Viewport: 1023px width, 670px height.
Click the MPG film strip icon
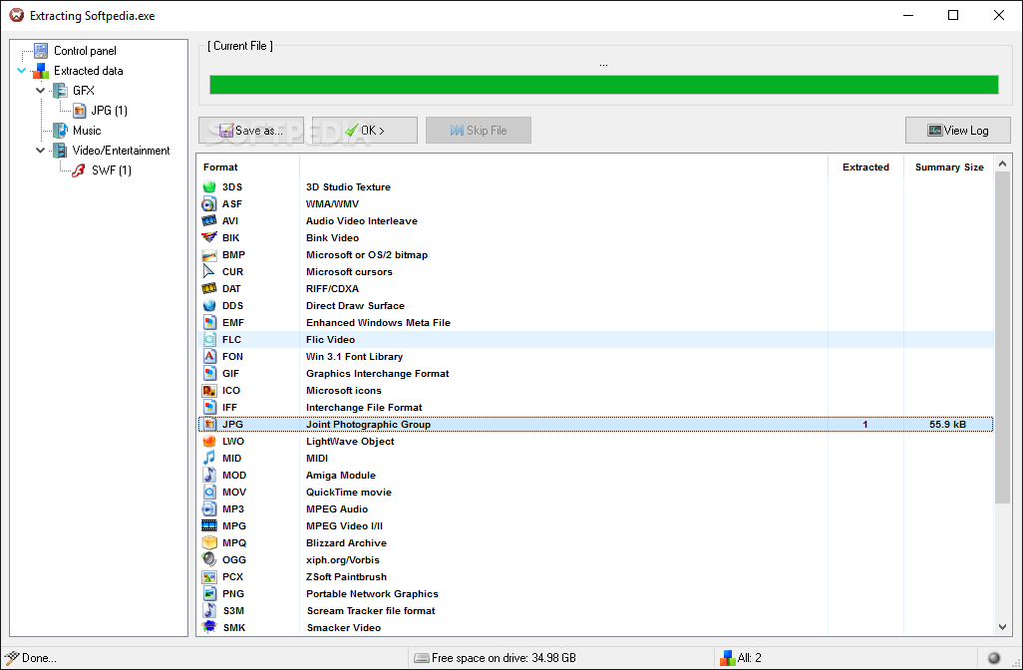pos(208,525)
